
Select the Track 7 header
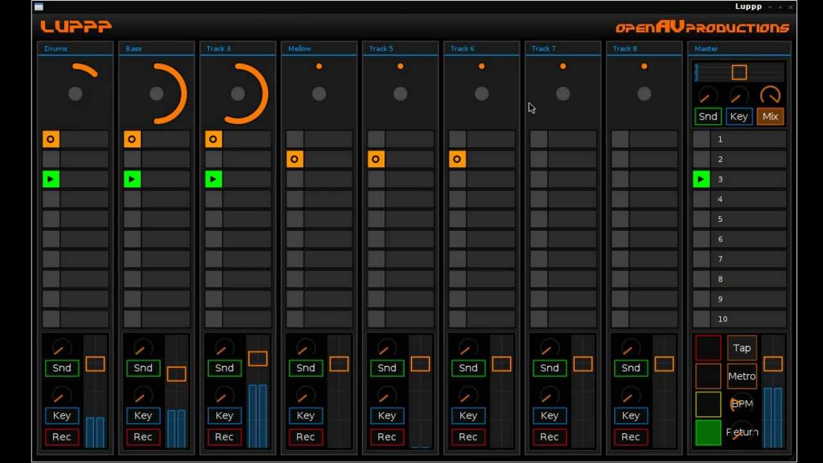(563, 49)
